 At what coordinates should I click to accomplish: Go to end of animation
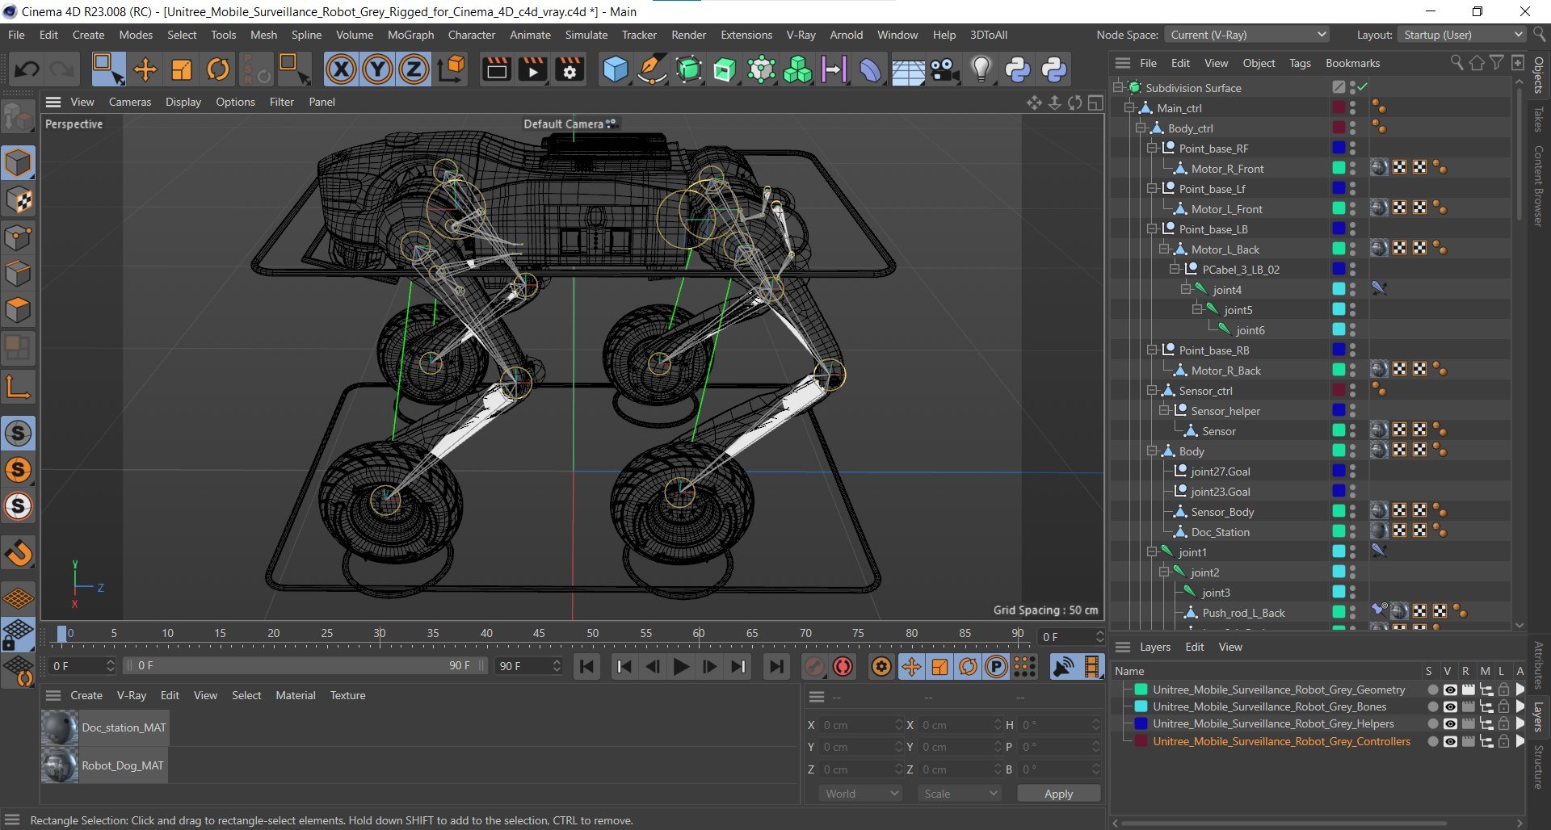[775, 666]
